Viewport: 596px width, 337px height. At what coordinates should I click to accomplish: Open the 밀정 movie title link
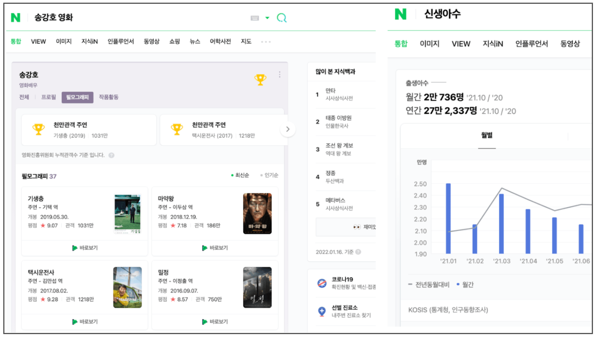(x=163, y=272)
